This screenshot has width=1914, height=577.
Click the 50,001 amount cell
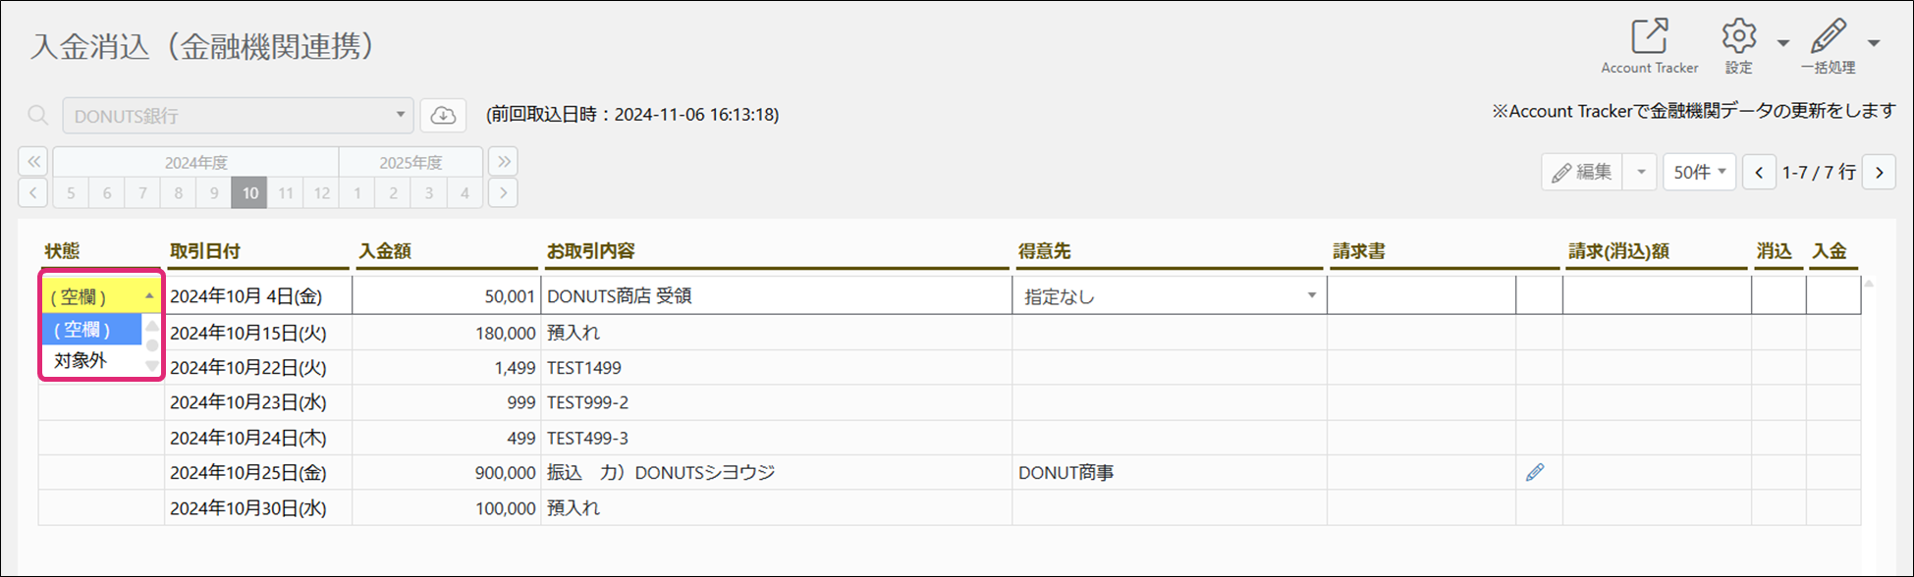pyautogui.click(x=447, y=296)
